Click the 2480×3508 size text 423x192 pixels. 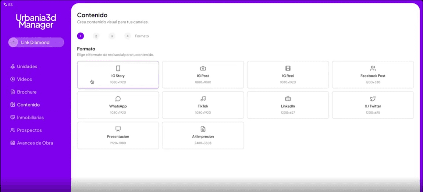pyautogui.click(x=203, y=143)
